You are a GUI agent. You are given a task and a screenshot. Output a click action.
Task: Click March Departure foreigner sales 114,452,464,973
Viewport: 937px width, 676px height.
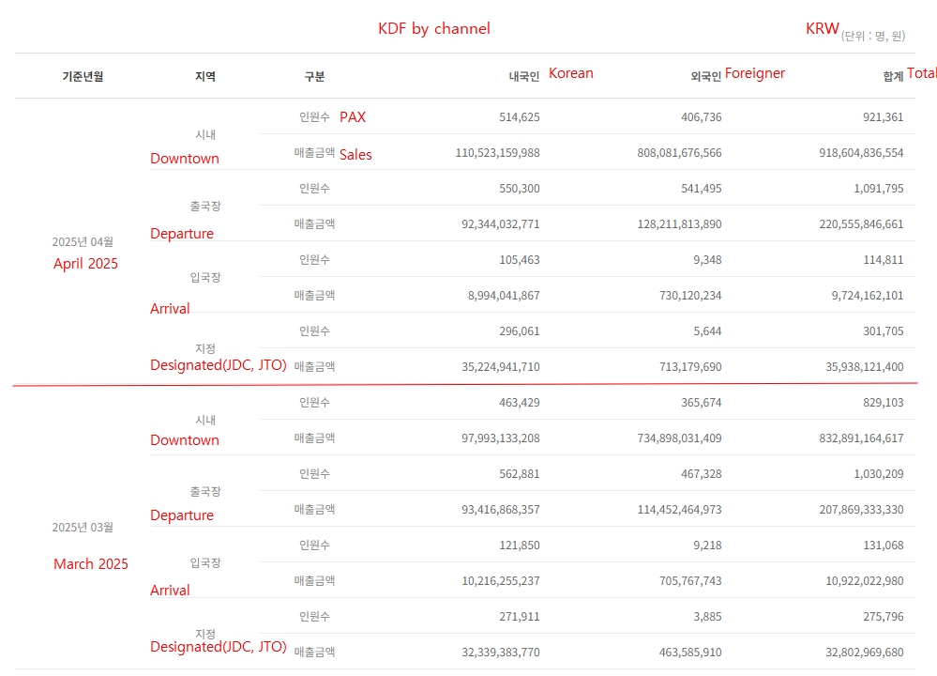[x=679, y=510]
